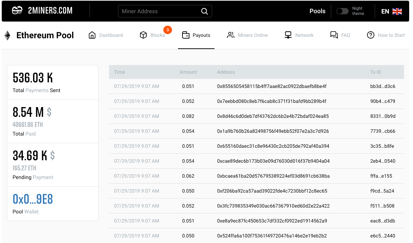Open the 0x0...9E8 pool wallet link
Viewport: 413px width, 243px height.
tap(33, 199)
